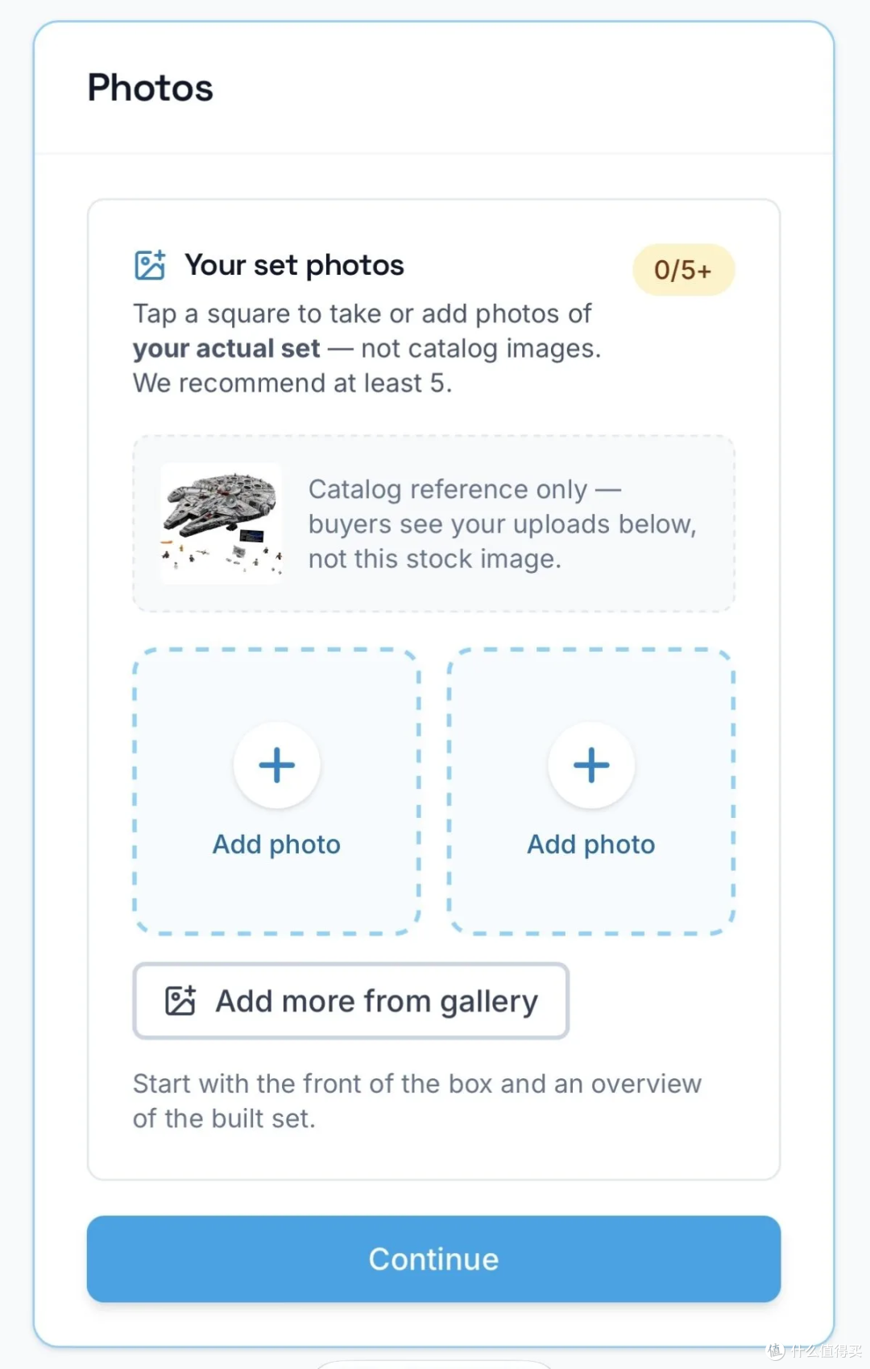Tap the plus circle in the first Add photo square
This screenshot has height=1369, width=870.
[x=276, y=765]
